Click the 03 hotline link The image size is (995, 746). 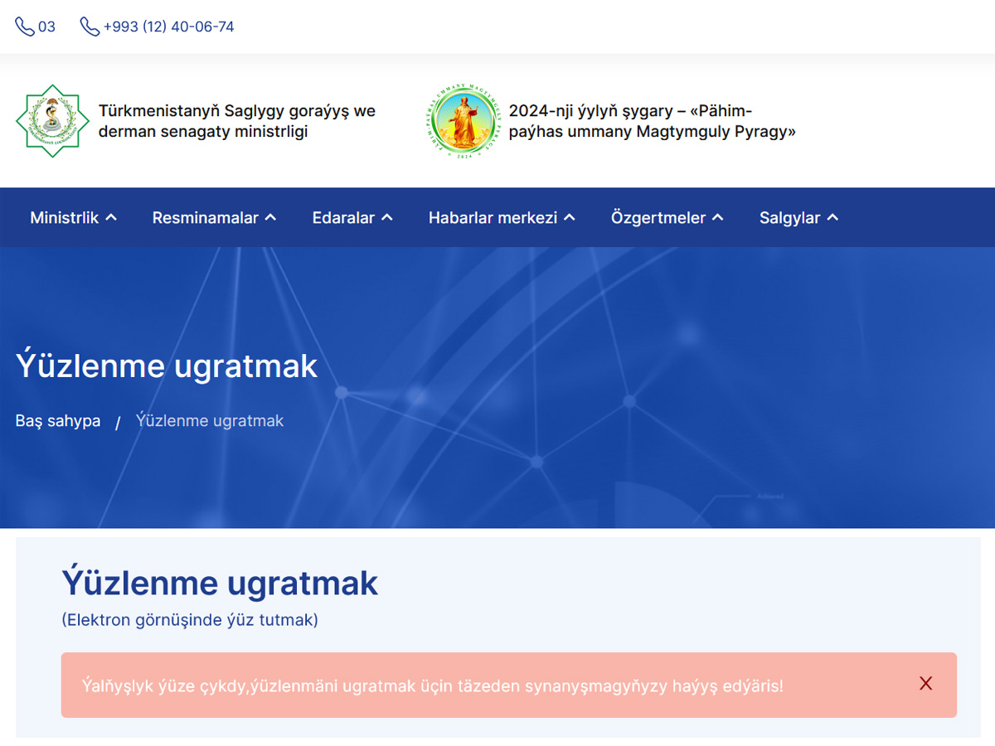(x=46, y=26)
